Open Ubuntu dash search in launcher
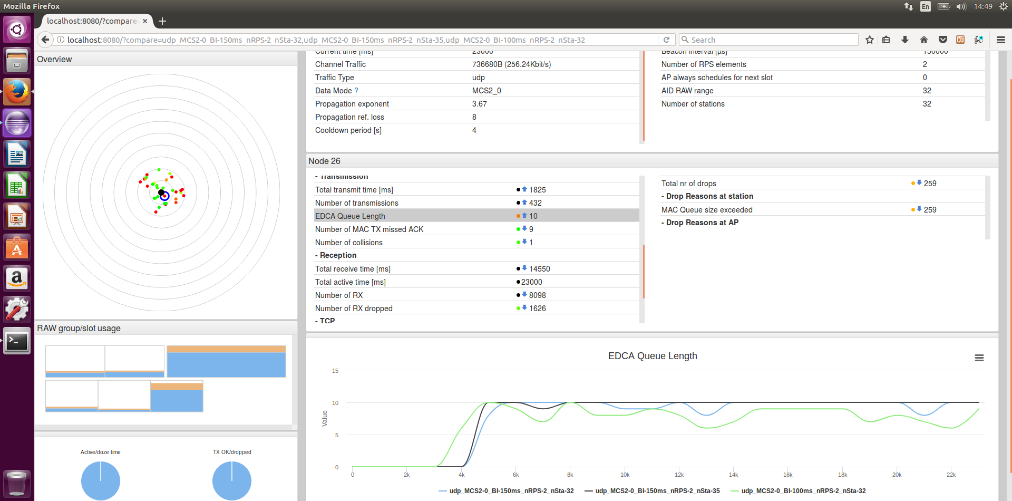 pos(17,30)
